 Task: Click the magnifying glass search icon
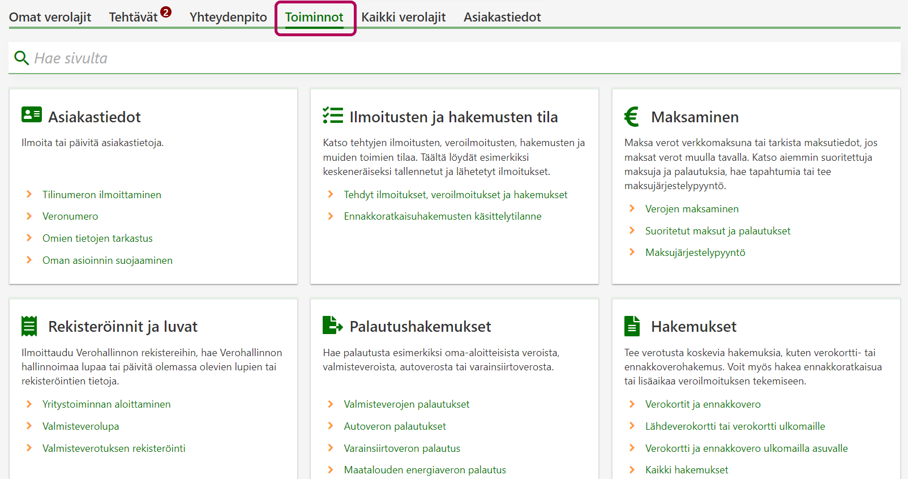click(22, 58)
